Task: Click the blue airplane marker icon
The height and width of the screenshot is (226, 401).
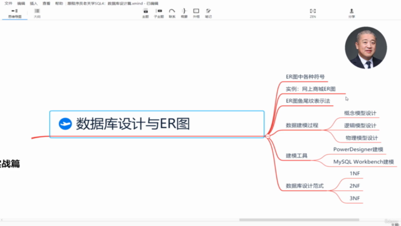Action: pos(65,124)
